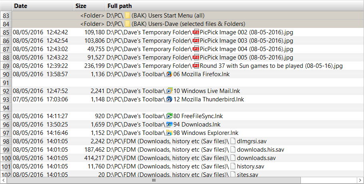The width and height of the screenshot is (364, 184).
Task: Click the Mozilla Firefox shortcut icon
Action: tap(169, 74)
